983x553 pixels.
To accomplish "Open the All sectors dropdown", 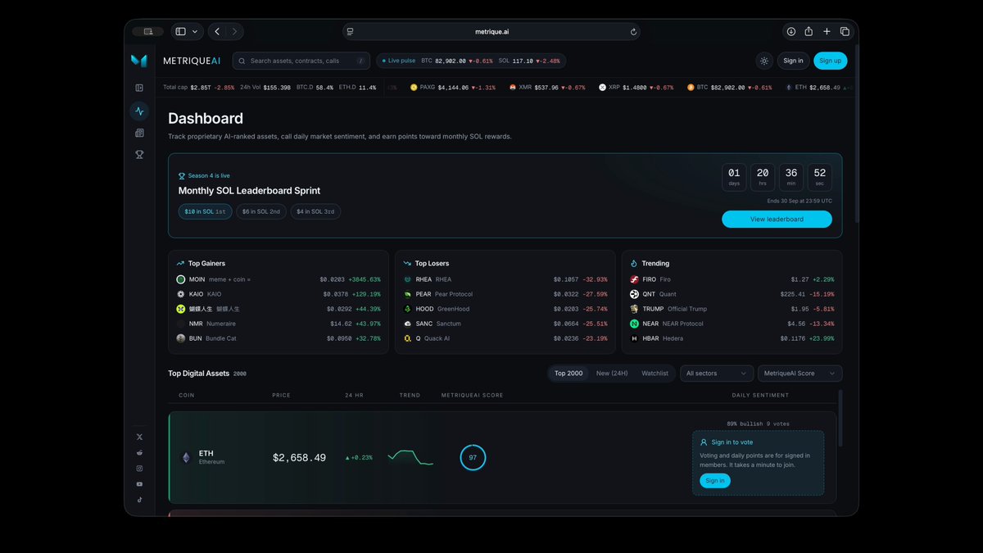I will coord(717,373).
